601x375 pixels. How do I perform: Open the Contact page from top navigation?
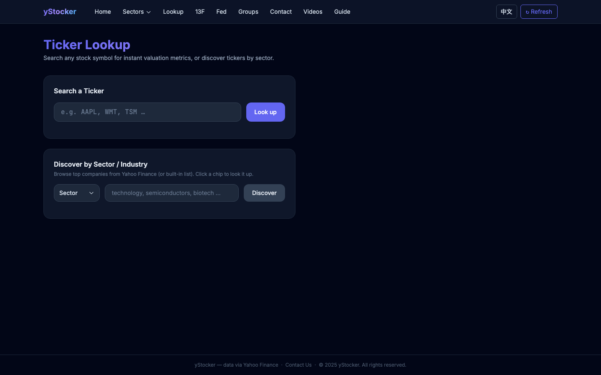coord(280,12)
